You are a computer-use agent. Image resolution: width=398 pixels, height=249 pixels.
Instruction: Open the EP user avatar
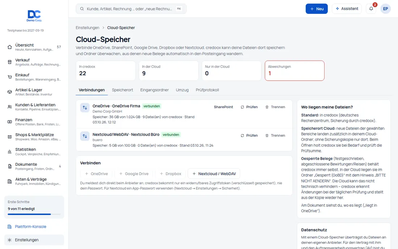point(385,9)
